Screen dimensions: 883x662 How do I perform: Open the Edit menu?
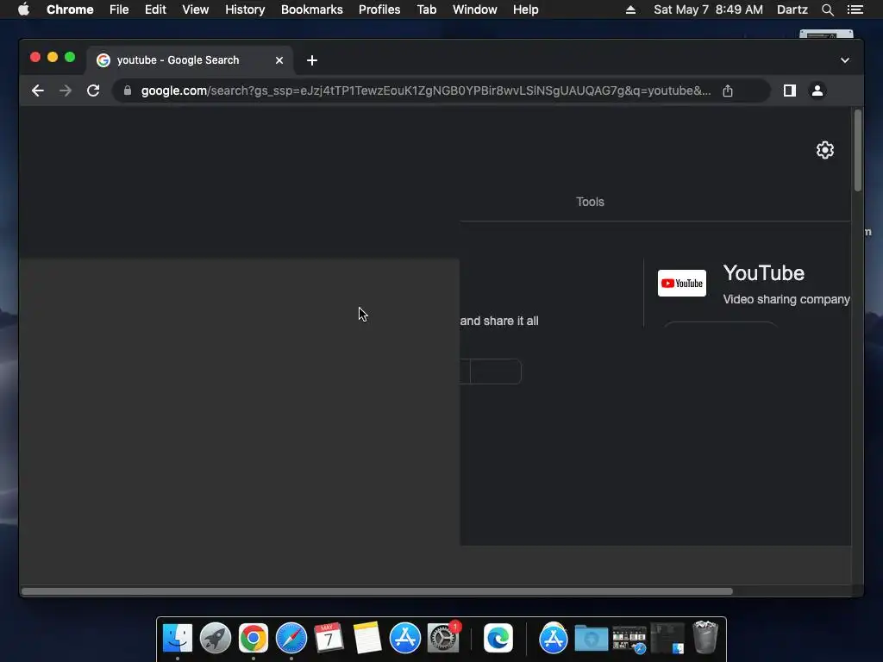click(155, 9)
